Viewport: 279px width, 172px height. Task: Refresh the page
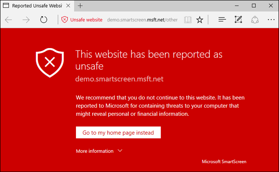coord(43,20)
